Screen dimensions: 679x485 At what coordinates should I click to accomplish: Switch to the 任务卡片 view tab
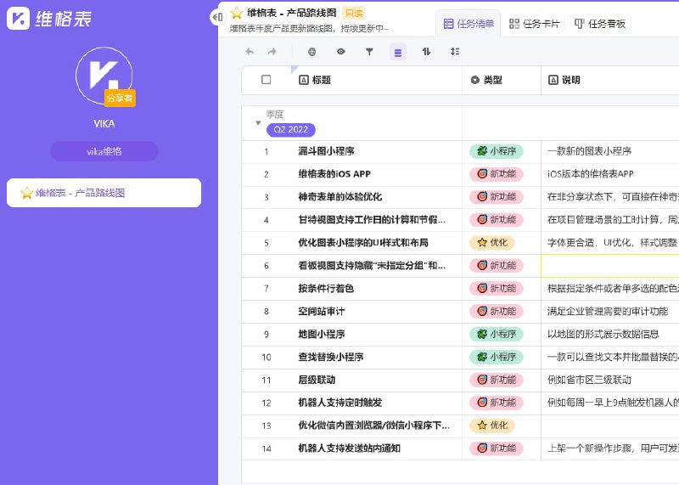click(535, 24)
